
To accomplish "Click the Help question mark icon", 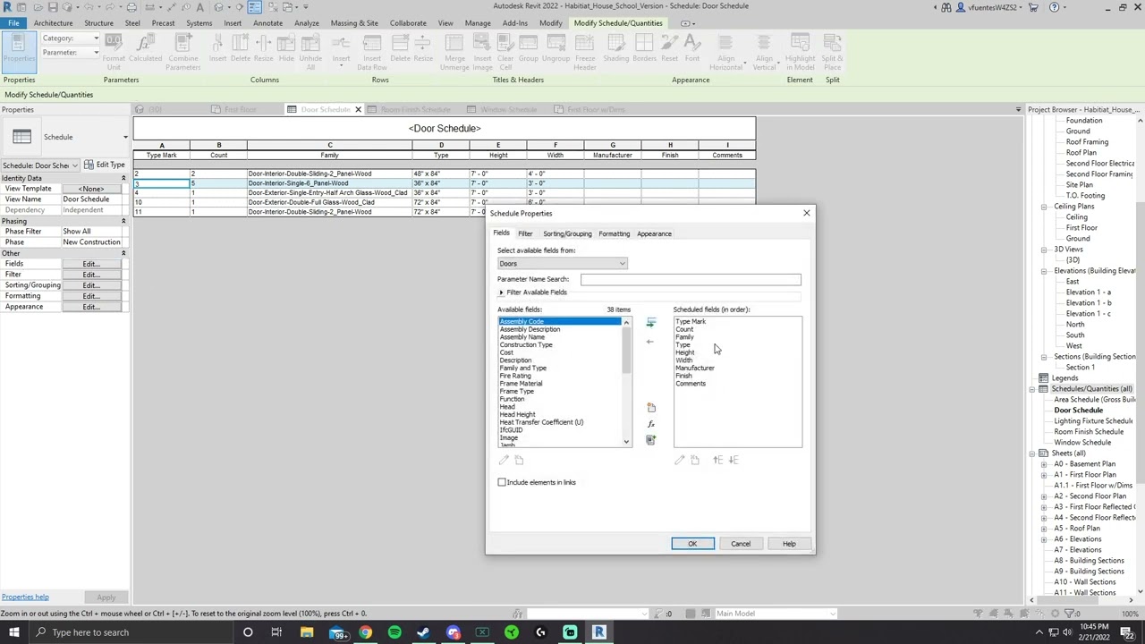I will click(1054, 7).
